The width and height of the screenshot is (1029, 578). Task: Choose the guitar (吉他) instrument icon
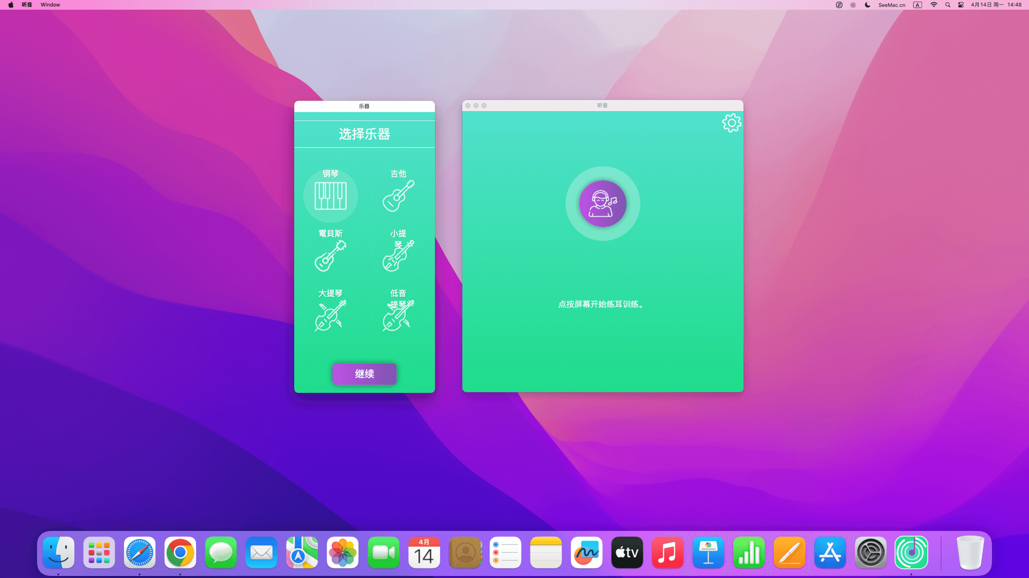click(398, 196)
